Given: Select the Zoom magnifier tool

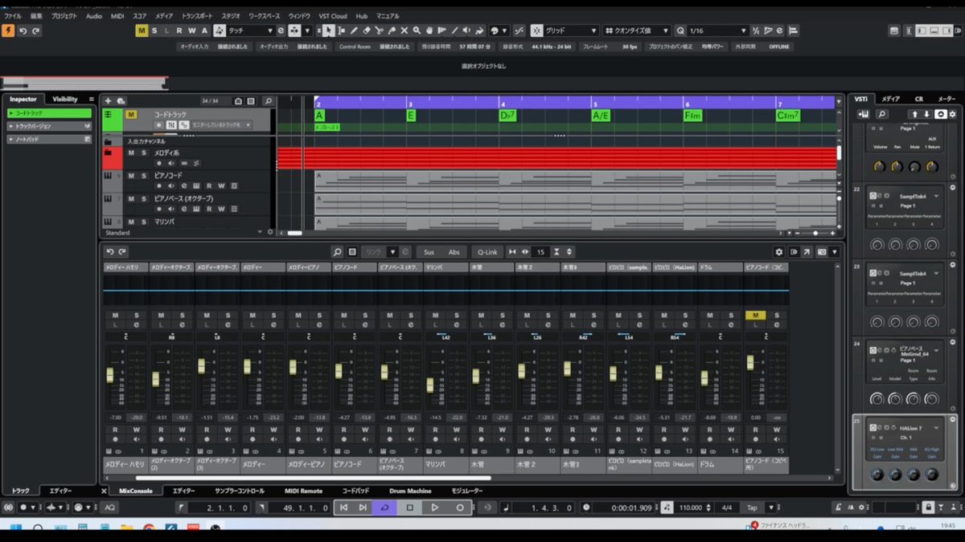Looking at the screenshot, I should (417, 31).
